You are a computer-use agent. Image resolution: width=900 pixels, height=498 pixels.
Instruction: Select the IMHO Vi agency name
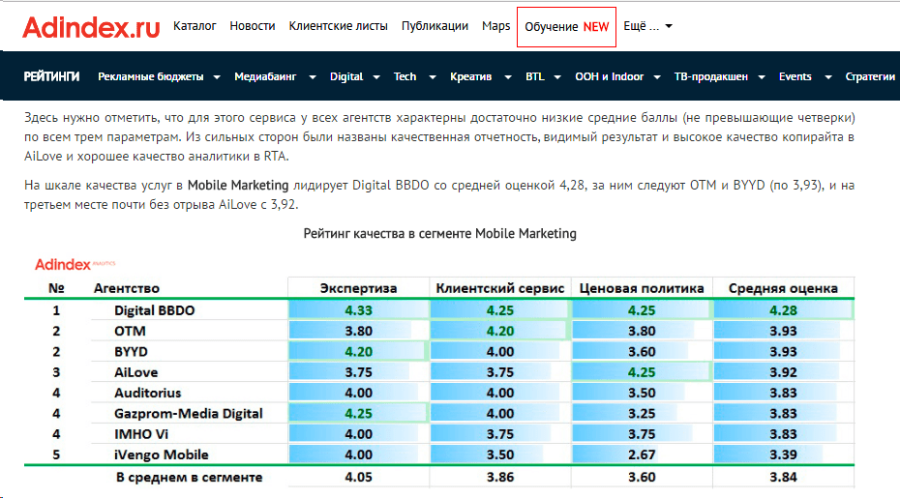pyautogui.click(x=141, y=434)
